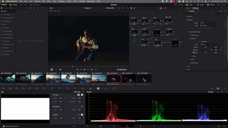Toggle Key Input matte invert
The image size is (228, 128).
coord(78,95)
